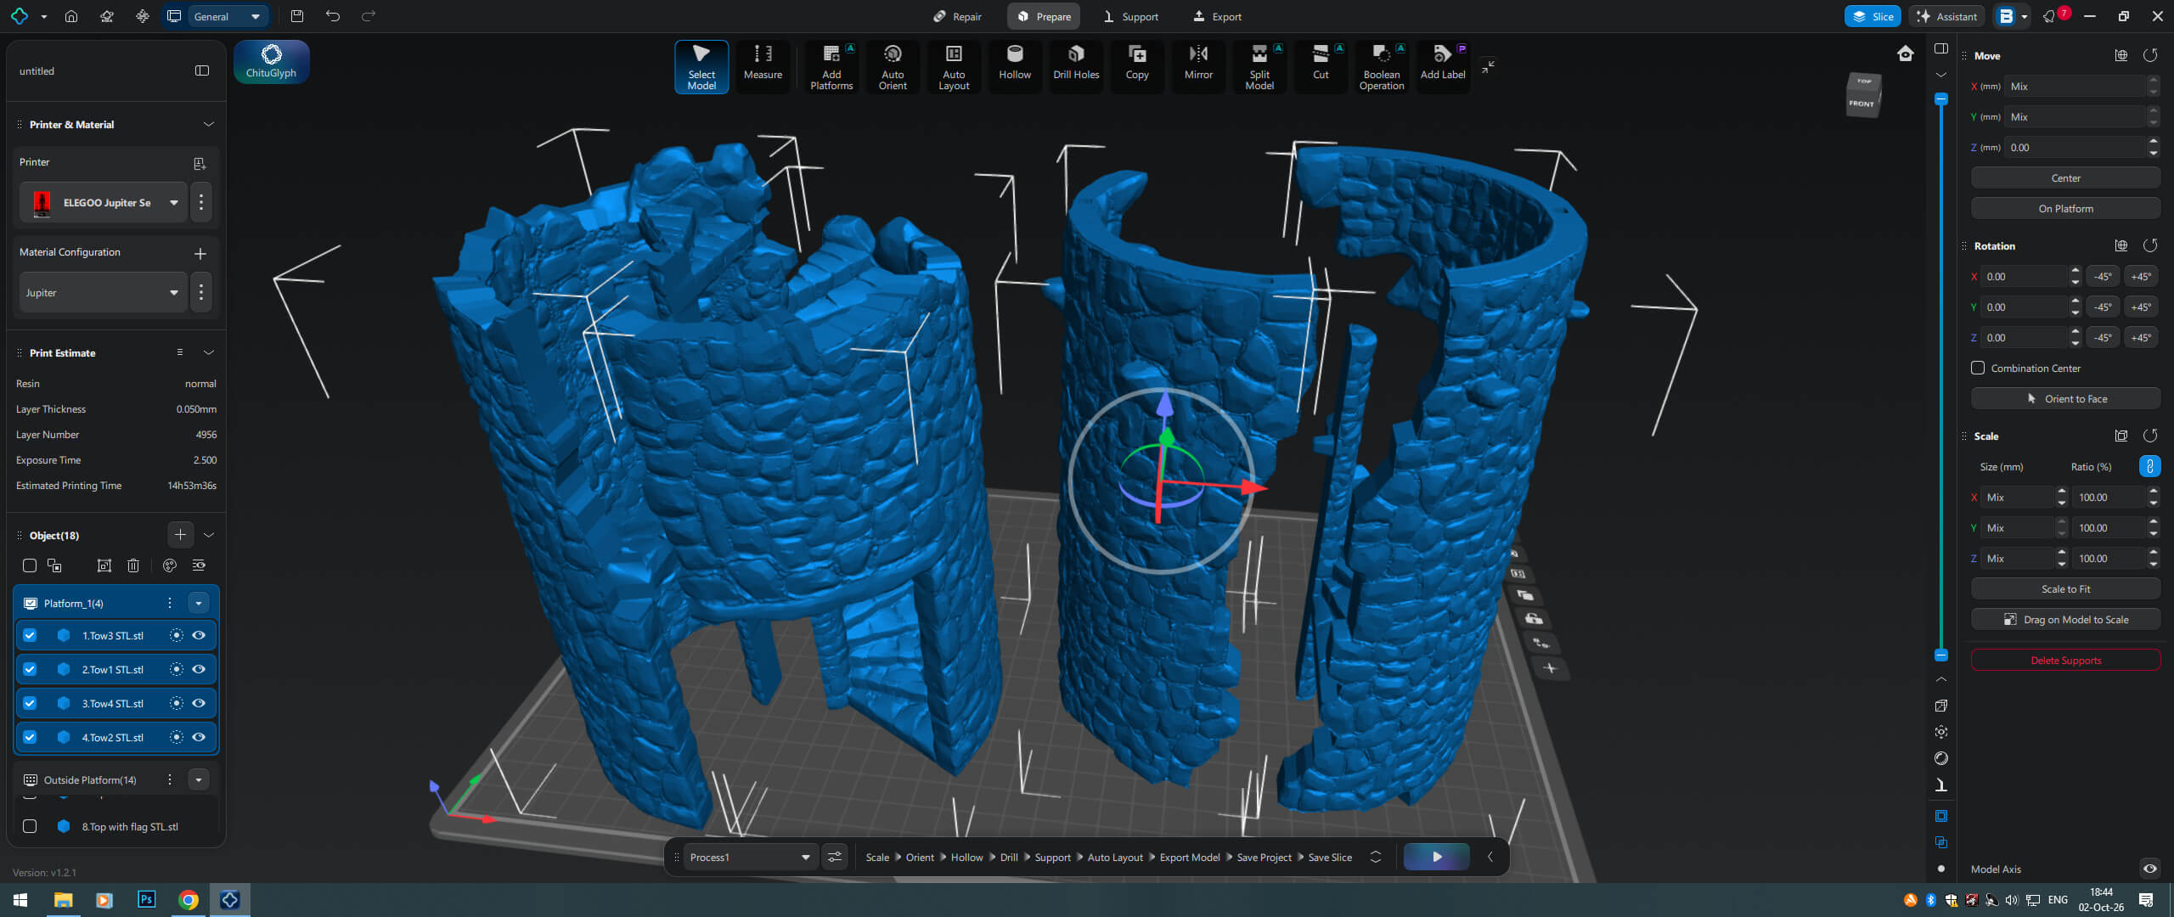Reset view with the house icon
This screenshot has width=2174, height=917.
coord(1906,53)
